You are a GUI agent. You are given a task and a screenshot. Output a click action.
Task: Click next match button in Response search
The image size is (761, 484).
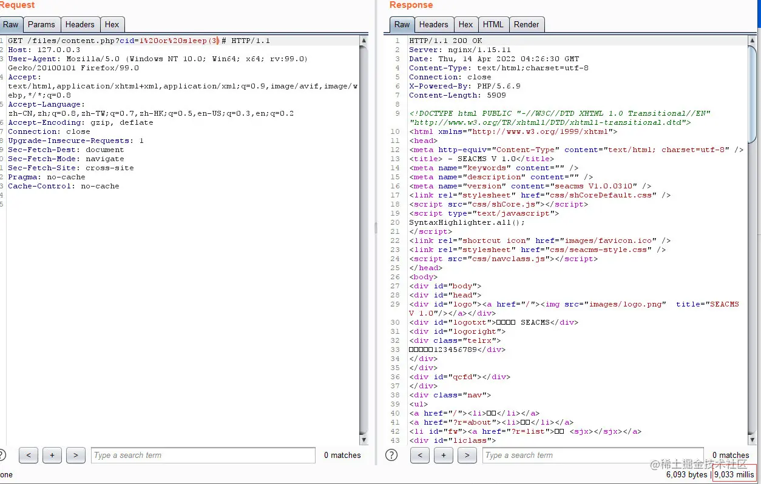click(467, 456)
